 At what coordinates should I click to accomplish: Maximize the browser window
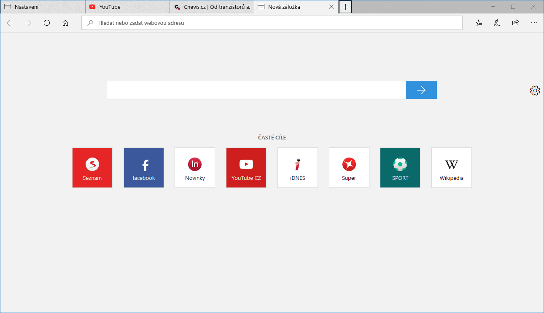(513, 7)
